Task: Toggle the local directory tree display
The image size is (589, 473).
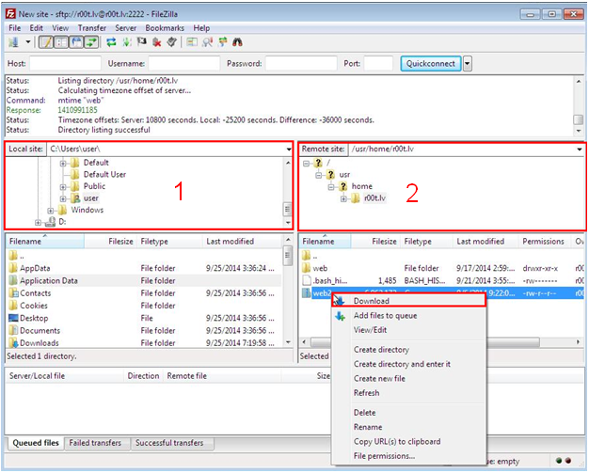Action: coord(61,42)
